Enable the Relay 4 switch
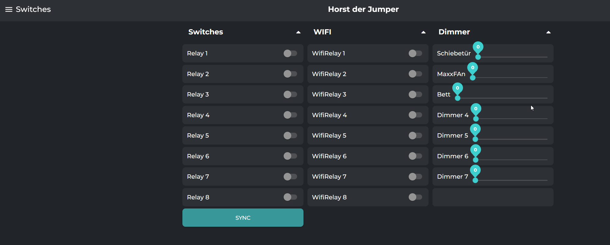Screen dimensions: 610x245 290,115
